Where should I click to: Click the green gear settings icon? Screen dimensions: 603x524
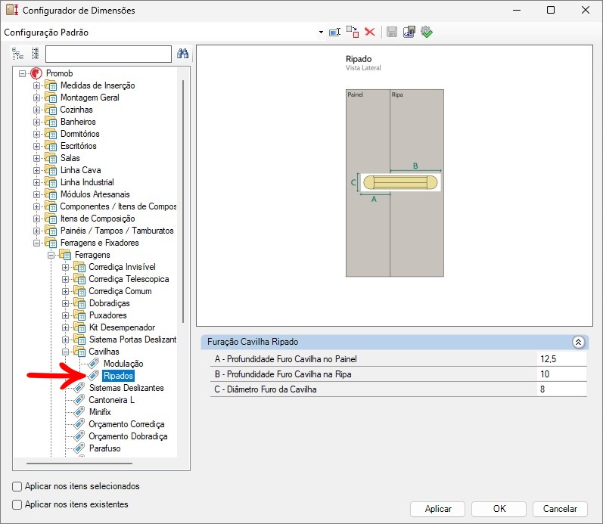tap(427, 32)
